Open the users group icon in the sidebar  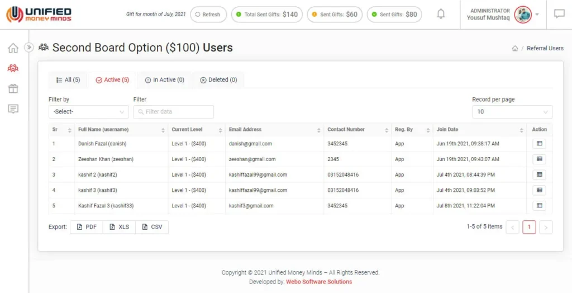coord(13,68)
